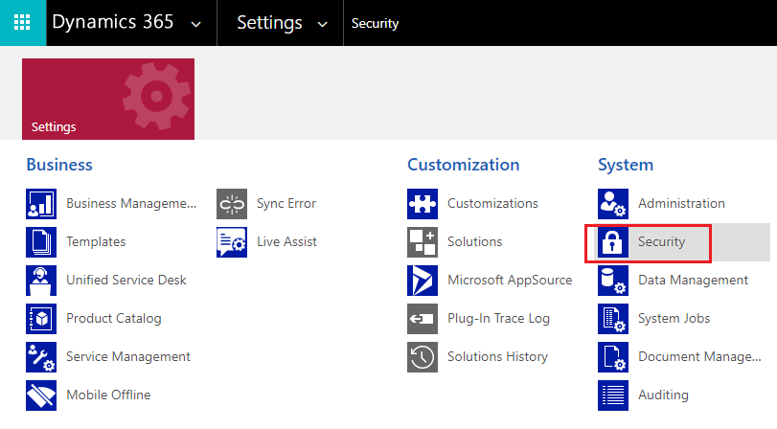
Task: Click the Customization section heading
Action: click(464, 165)
